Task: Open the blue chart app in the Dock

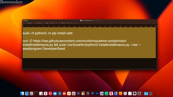Action: 27,93
